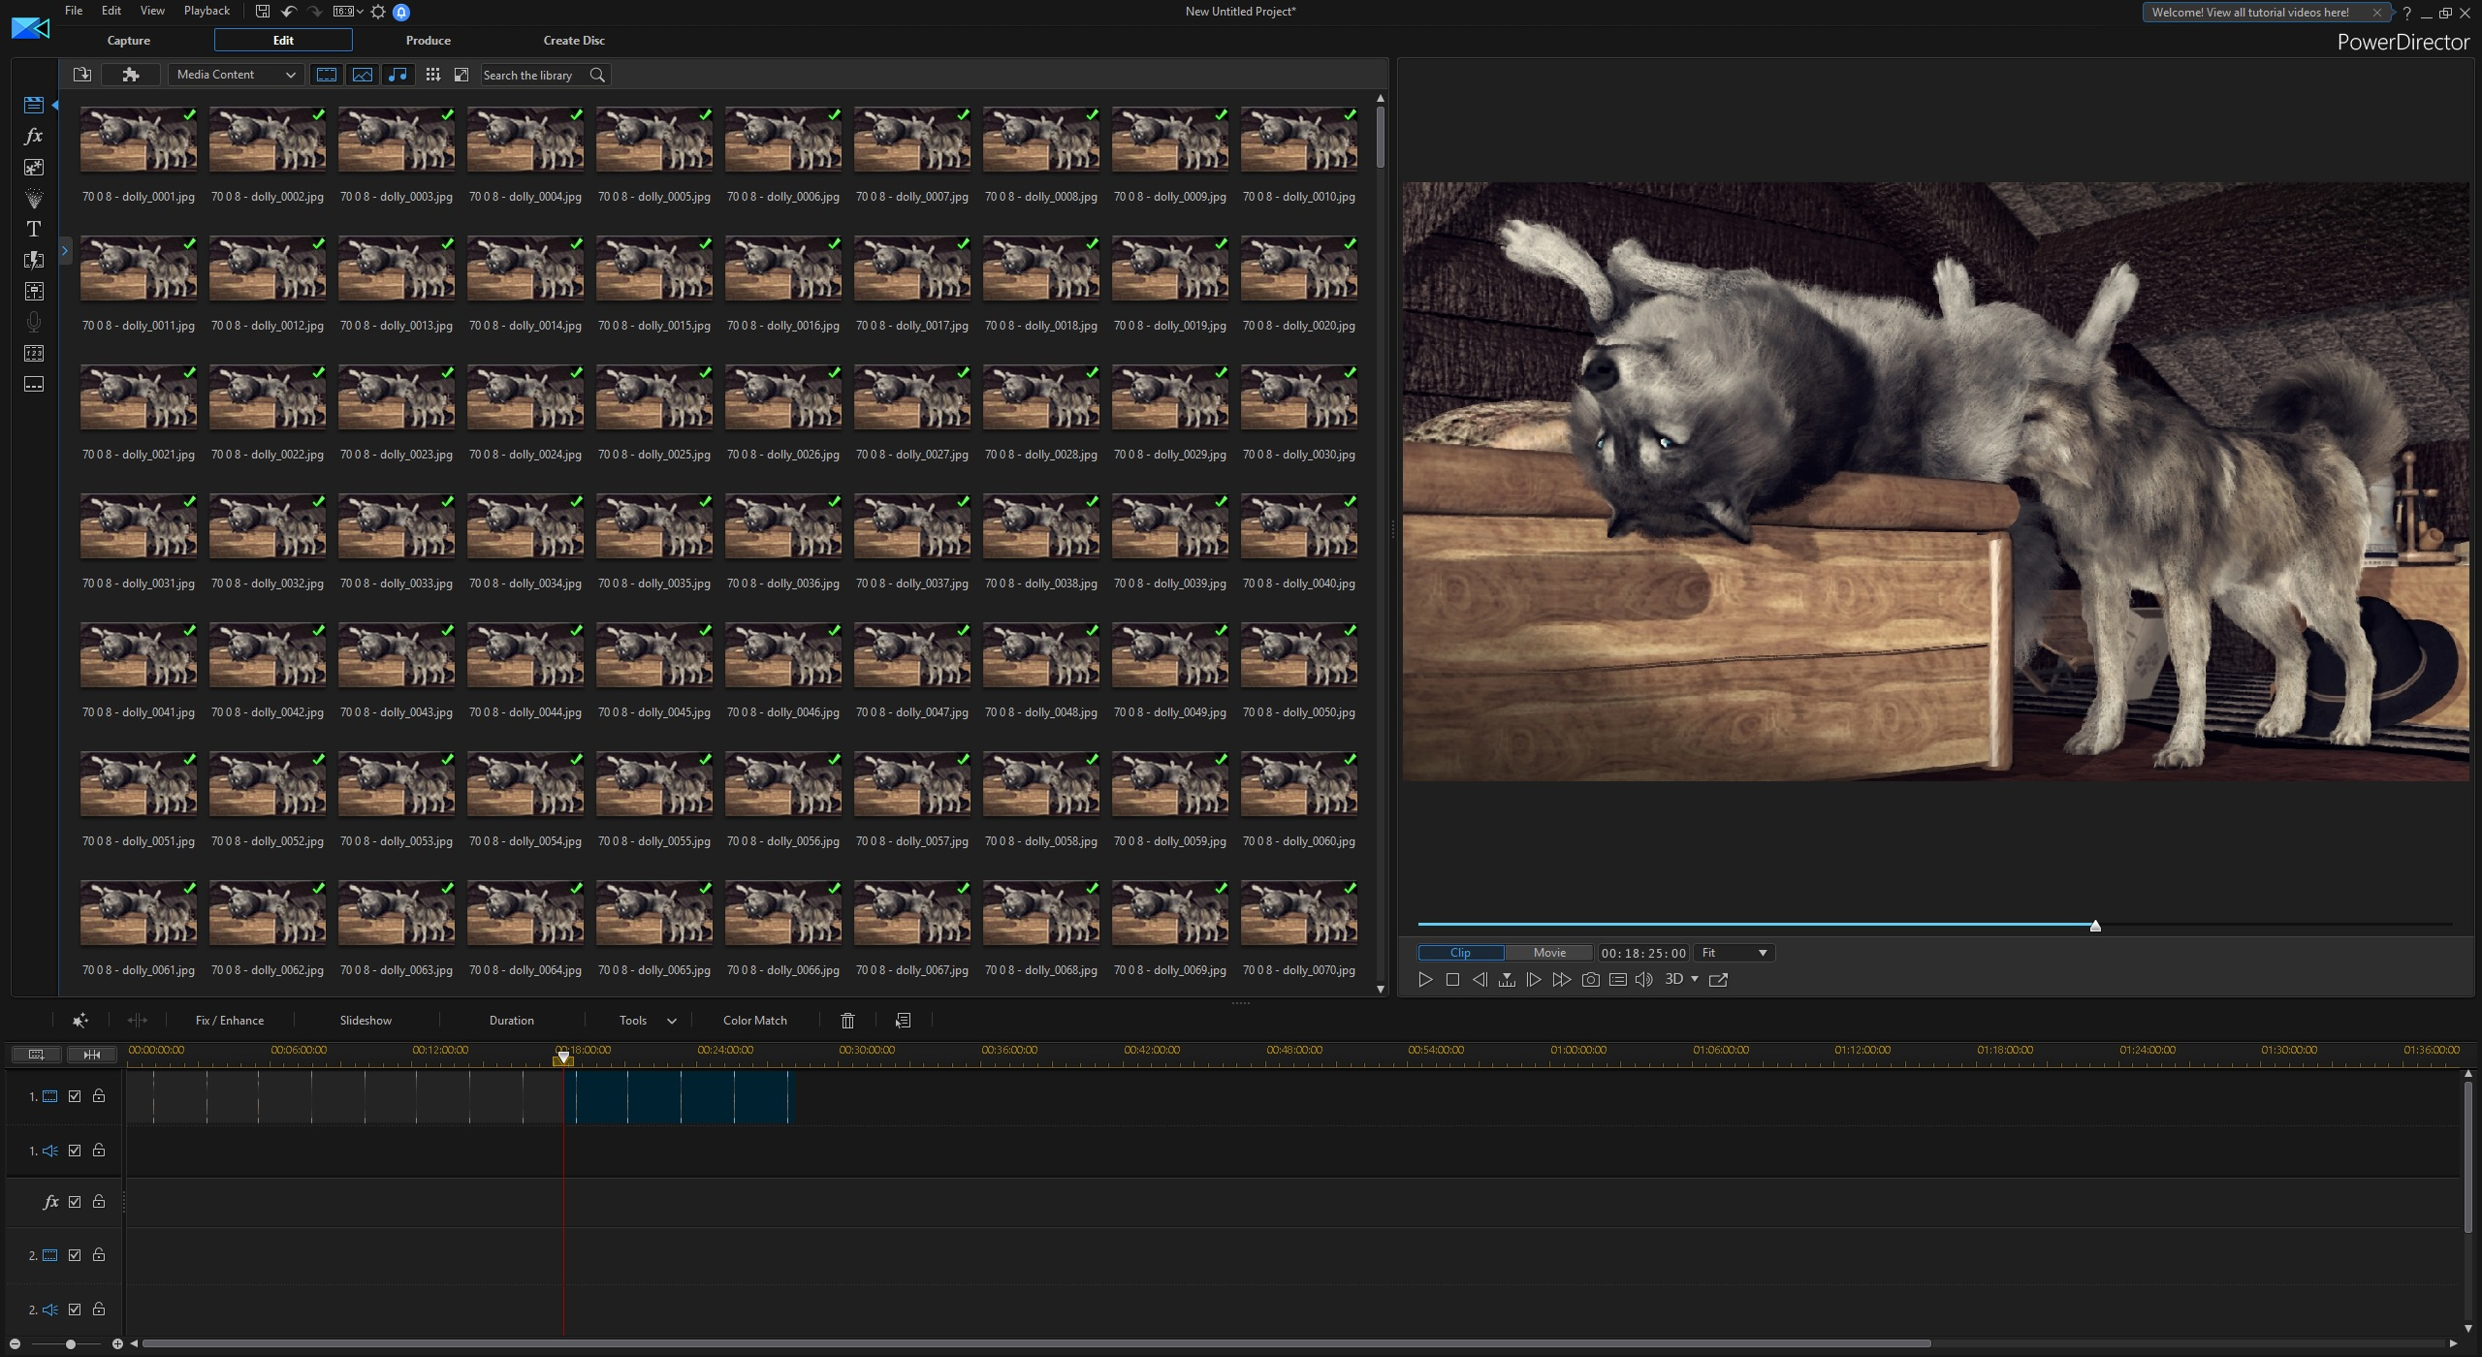Open the Effect Room (fx) panel
The image size is (2482, 1357).
[33, 137]
